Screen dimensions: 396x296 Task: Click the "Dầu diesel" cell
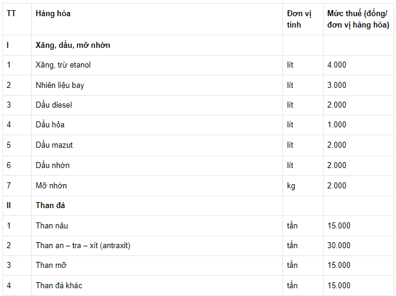pos(53,105)
